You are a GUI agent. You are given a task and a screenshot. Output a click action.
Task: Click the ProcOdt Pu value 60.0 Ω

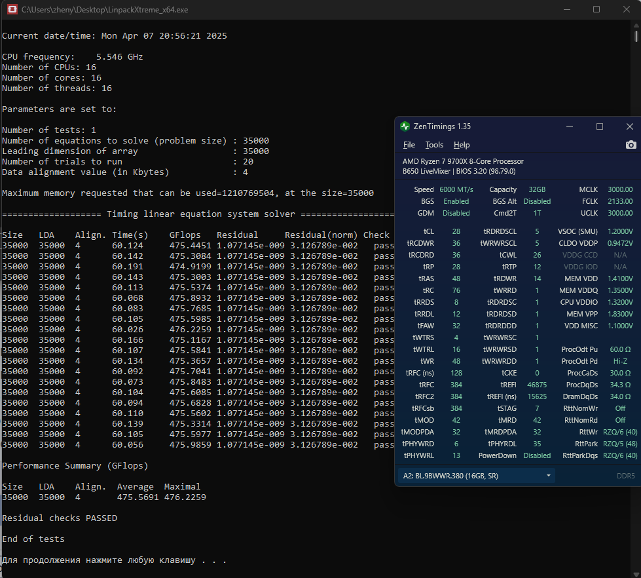pyautogui.click(x=620, y=349)
